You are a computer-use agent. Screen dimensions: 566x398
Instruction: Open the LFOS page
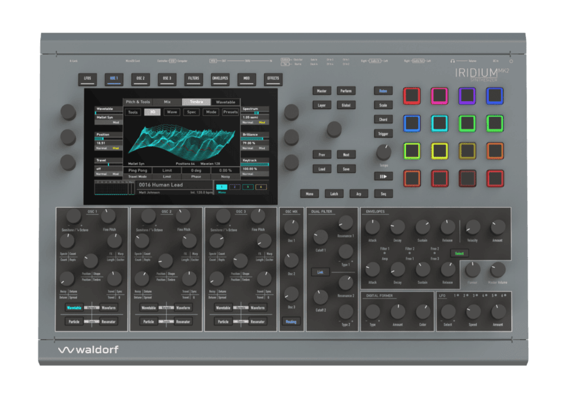87,79
